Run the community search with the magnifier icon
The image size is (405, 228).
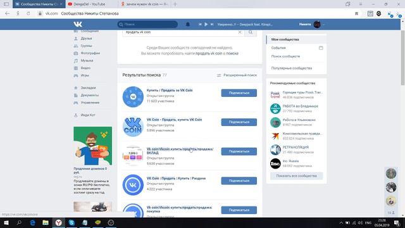(251, 32)
